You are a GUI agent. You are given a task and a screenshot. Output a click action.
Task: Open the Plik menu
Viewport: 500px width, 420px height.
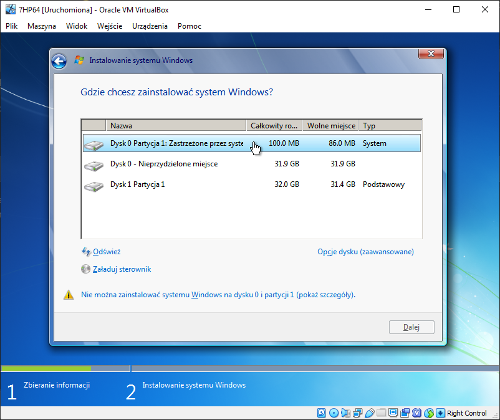pyautogui.click(x=11, y=26)
